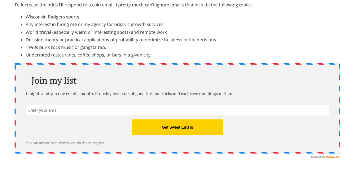Click the Decision theory bullet text
355x172 pixels.
point(121,40)
